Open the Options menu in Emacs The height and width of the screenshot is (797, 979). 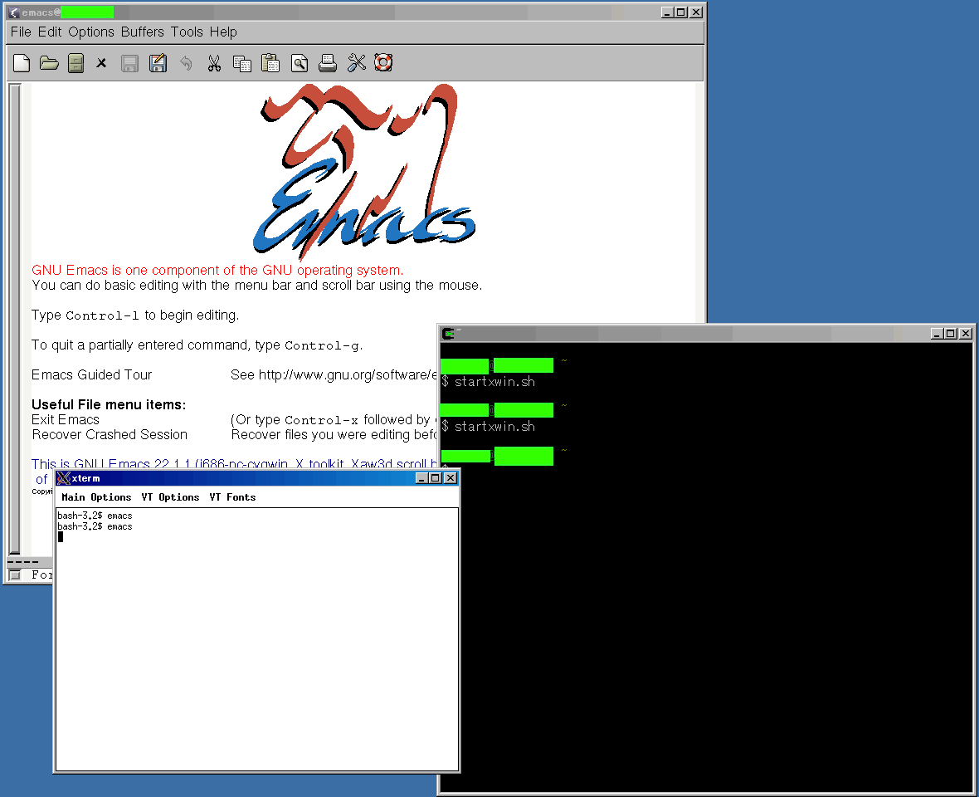91,32
